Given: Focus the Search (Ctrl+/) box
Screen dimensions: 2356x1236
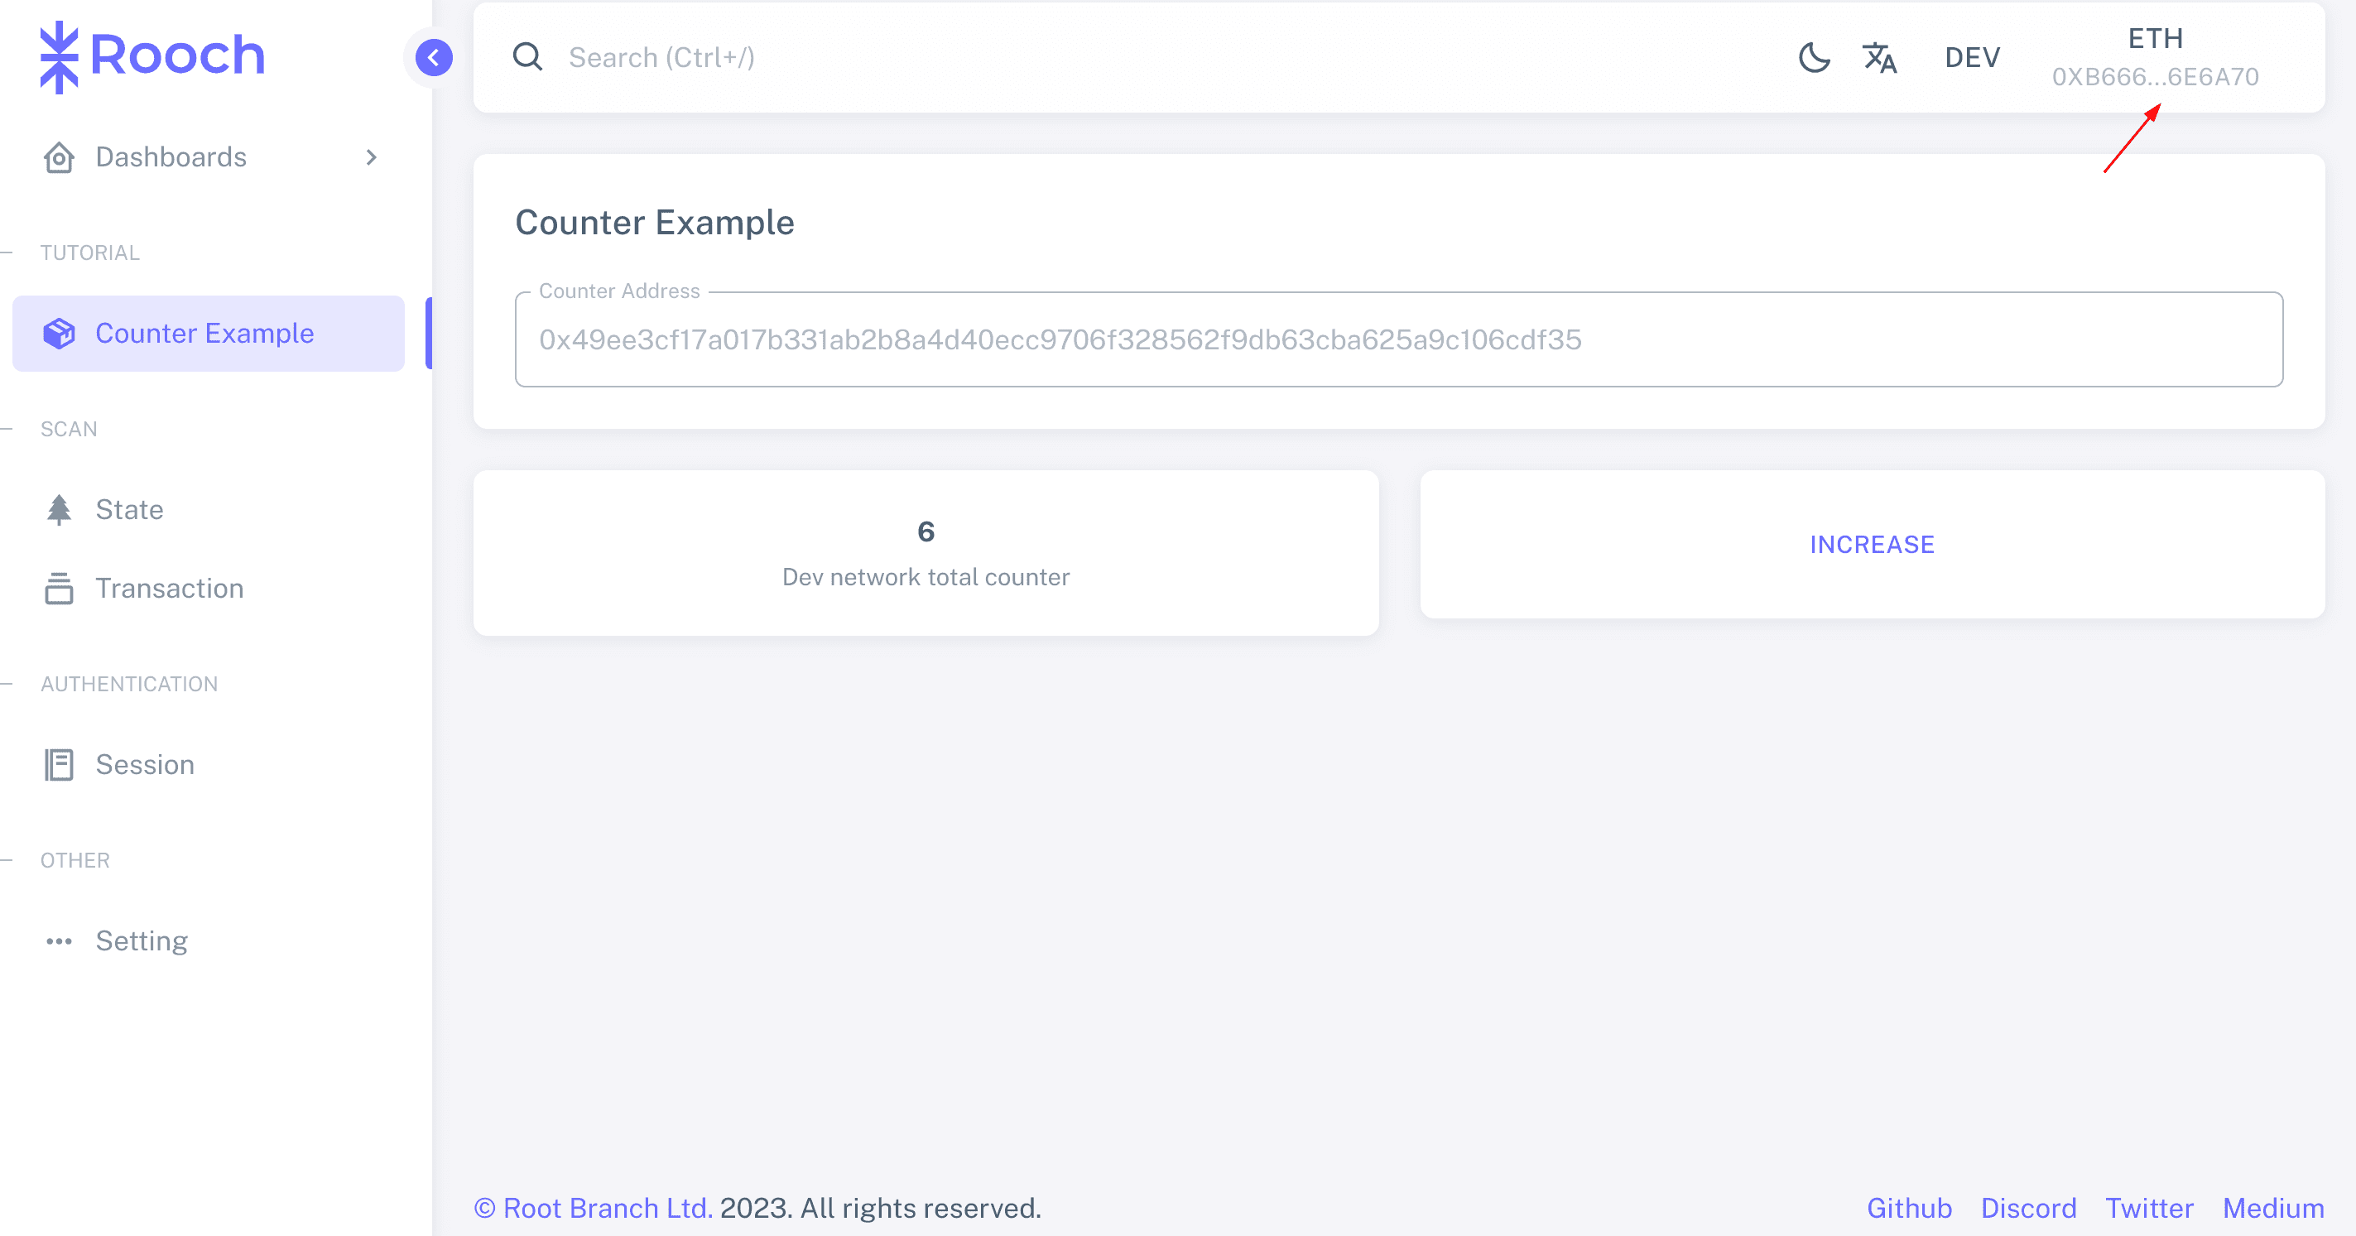Looking at the screenshot, I should pyautogui.click(x=1006, y=58).
